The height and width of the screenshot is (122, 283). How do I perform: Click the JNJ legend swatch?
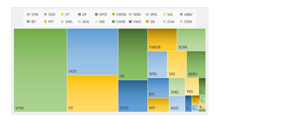point(147,22)
